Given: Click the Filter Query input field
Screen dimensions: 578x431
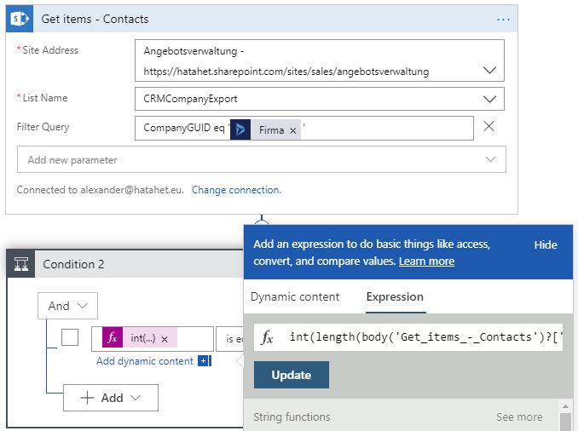Looking at the screenshot, I should pyautogui.click(x=304, y=129).
